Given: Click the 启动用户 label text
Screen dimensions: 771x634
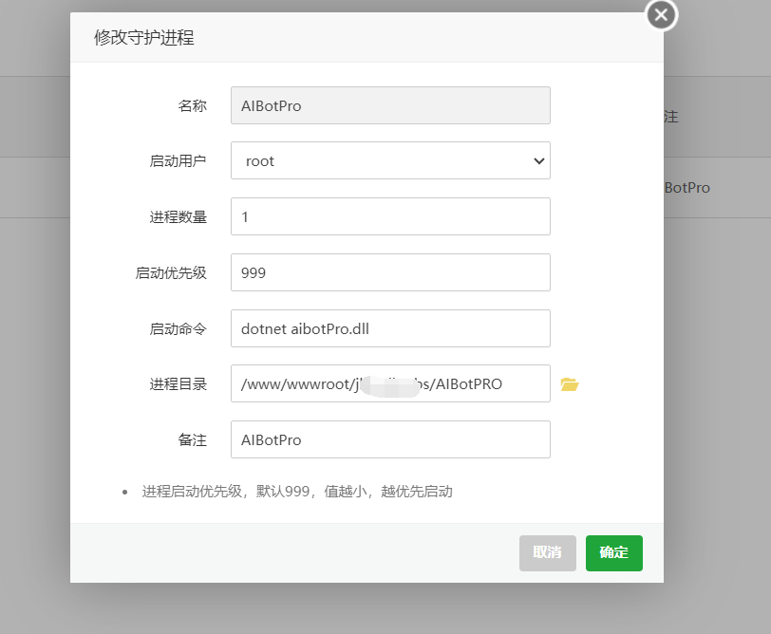Looking at the screenshot, I should pos(178,161).
